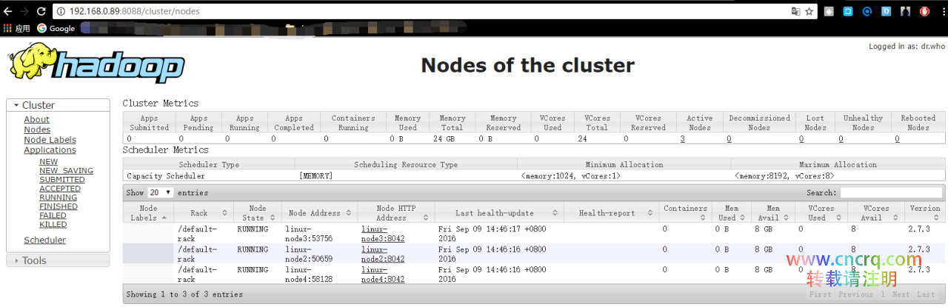Collapse the Cluster sidebar section
Screen dimensions: 948x307
point(58,105)
